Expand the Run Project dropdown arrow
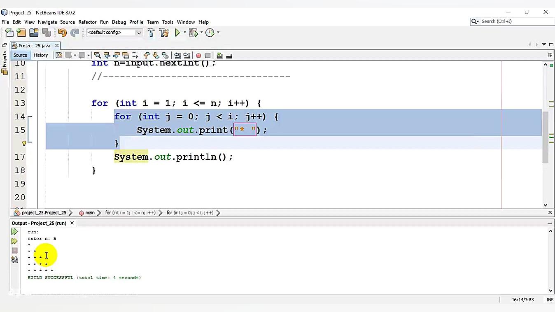Image resolution: width=555 pixels, height=312 pixels. coord(184,33)
